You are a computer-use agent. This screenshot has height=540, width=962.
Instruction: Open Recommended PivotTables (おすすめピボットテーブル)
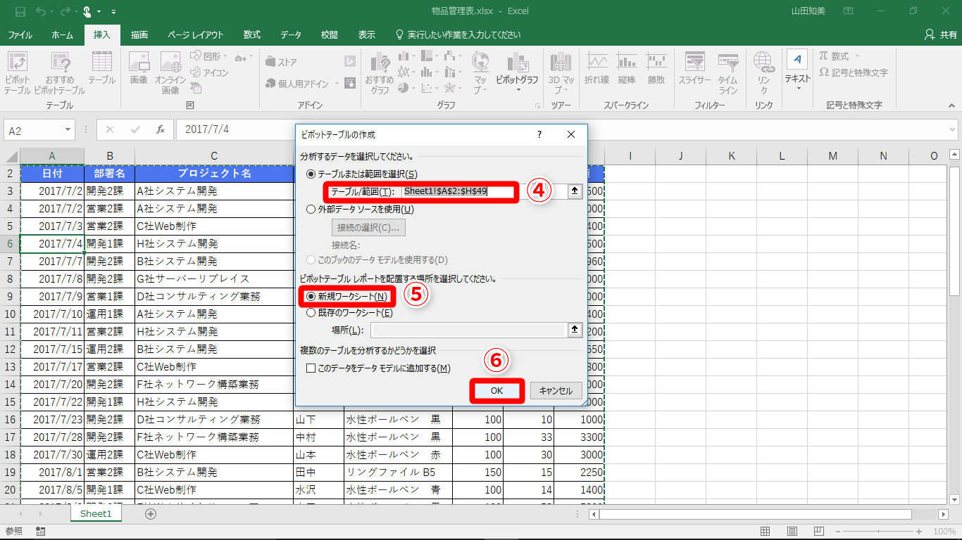tap(59, 72)
